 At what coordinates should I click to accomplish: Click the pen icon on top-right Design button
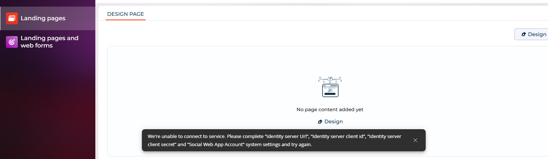click(524, 34)
